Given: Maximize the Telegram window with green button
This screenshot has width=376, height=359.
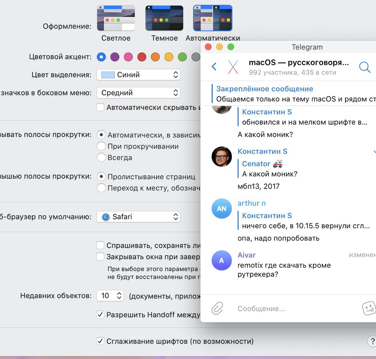Looking at the screenshot, I should coord(231,47).
